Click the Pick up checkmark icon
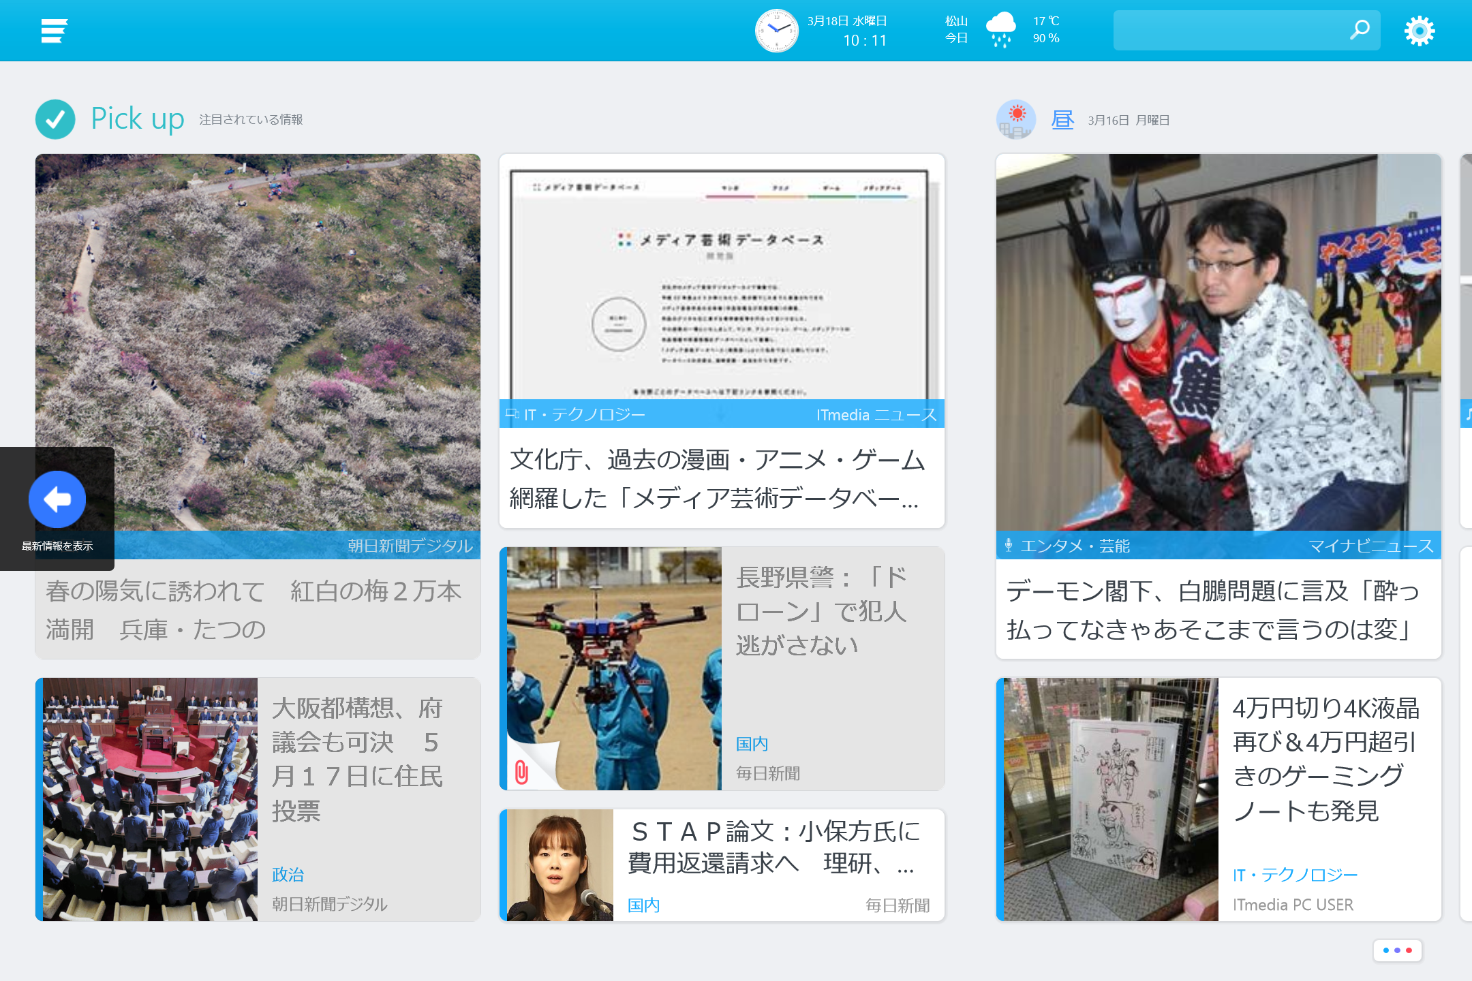 55,119
